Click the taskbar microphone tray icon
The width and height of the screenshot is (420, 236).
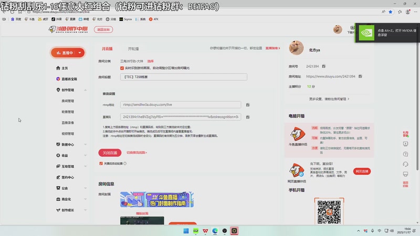[x=372, y=231]
